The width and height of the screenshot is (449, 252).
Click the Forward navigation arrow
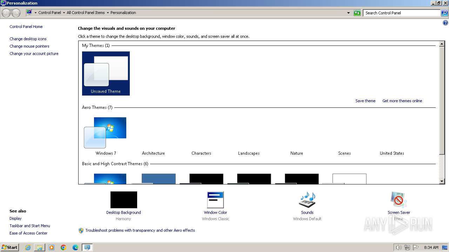pos(16,13)
